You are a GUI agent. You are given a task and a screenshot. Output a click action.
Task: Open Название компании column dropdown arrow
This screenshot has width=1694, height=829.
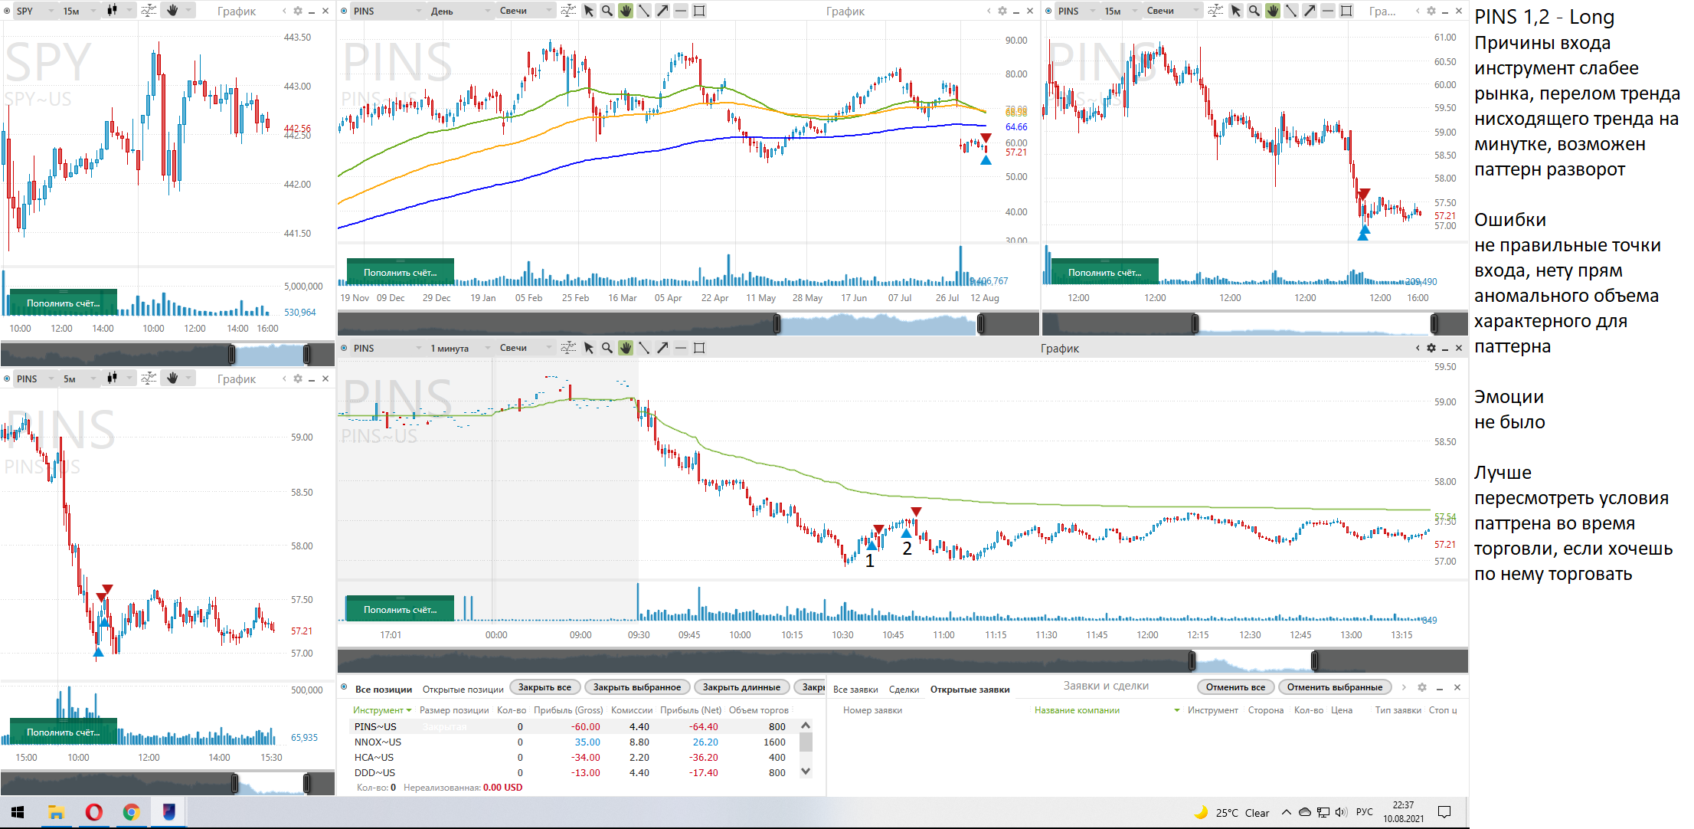tap(1176, 710)
